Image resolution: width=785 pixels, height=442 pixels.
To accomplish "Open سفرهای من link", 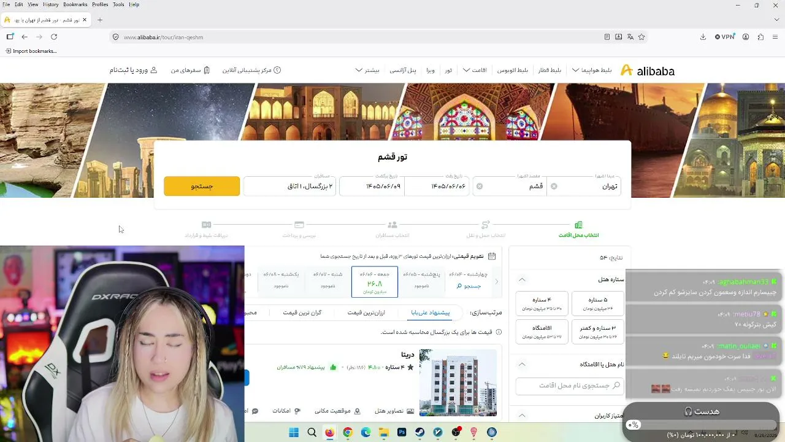I will 191,71.
